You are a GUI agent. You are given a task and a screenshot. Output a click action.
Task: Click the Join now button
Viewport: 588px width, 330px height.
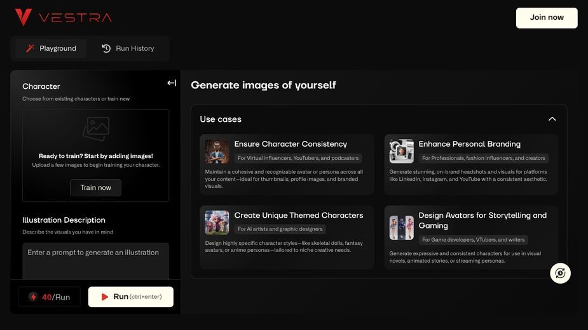click(547, 18)
